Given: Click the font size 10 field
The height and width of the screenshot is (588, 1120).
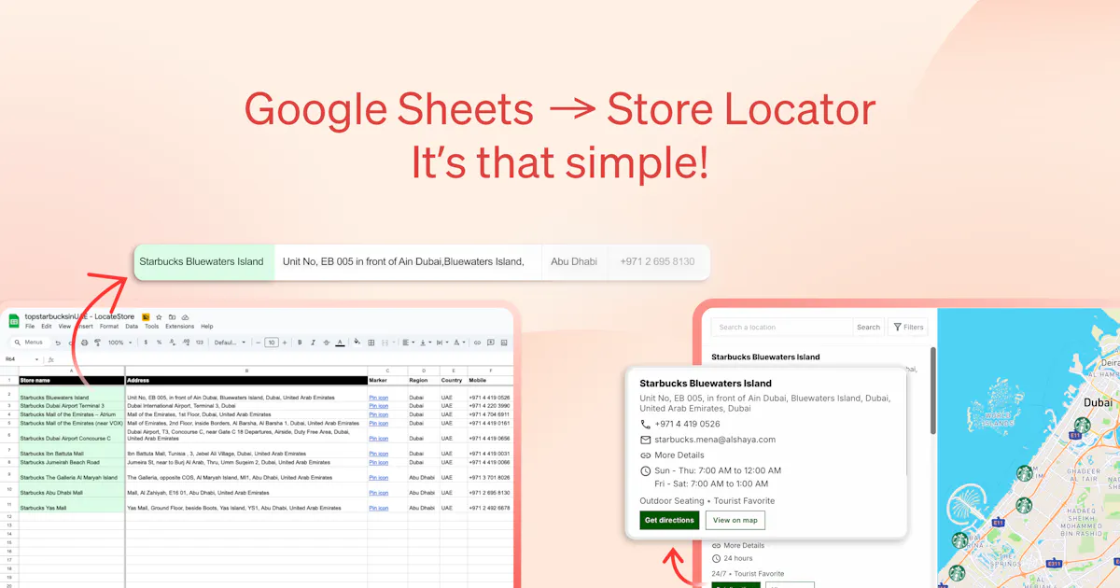Looking at the screenshot, I should tap(272, 343).
